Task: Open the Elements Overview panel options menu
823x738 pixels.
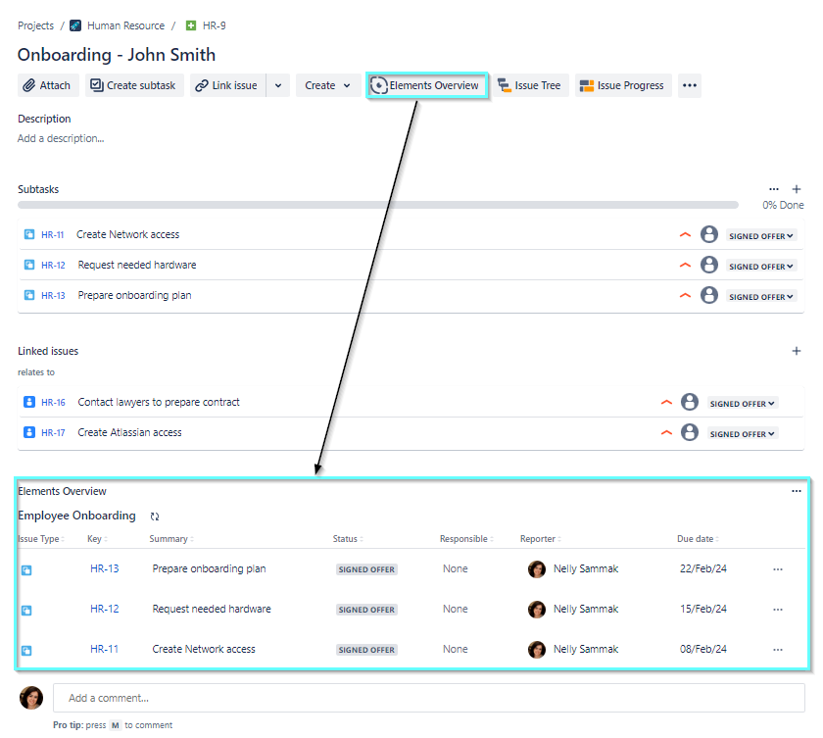Action: click(x=796, y=490)
